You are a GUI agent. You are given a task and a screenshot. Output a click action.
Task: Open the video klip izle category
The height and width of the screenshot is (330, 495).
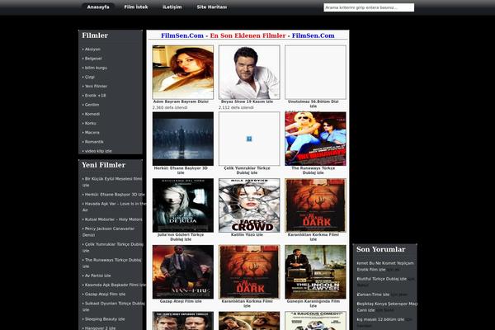(98, 151)
